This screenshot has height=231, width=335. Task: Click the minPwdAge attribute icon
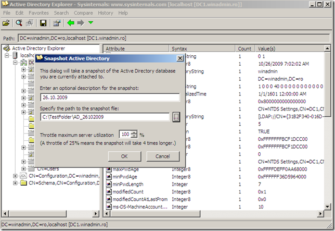pos(109,176)
